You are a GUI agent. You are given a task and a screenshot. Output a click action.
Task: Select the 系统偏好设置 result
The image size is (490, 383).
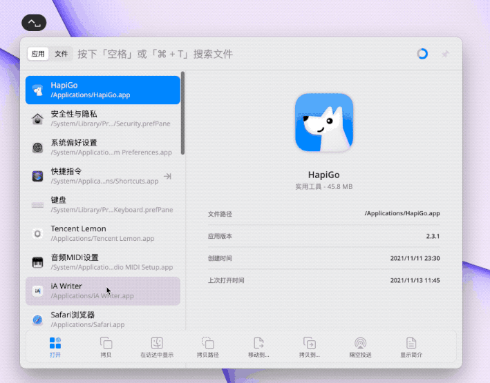(103, 147)
